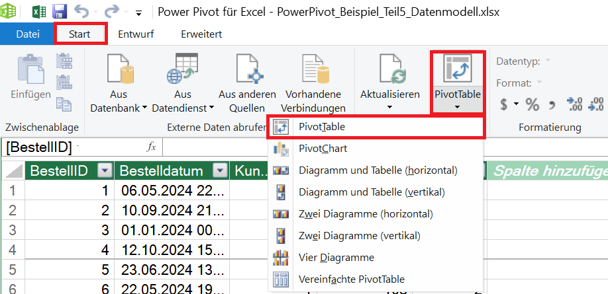The width and height of the screenshot is (608, 294).
Task: Open the Datentyp dropdown
Action: coord(548,60)
